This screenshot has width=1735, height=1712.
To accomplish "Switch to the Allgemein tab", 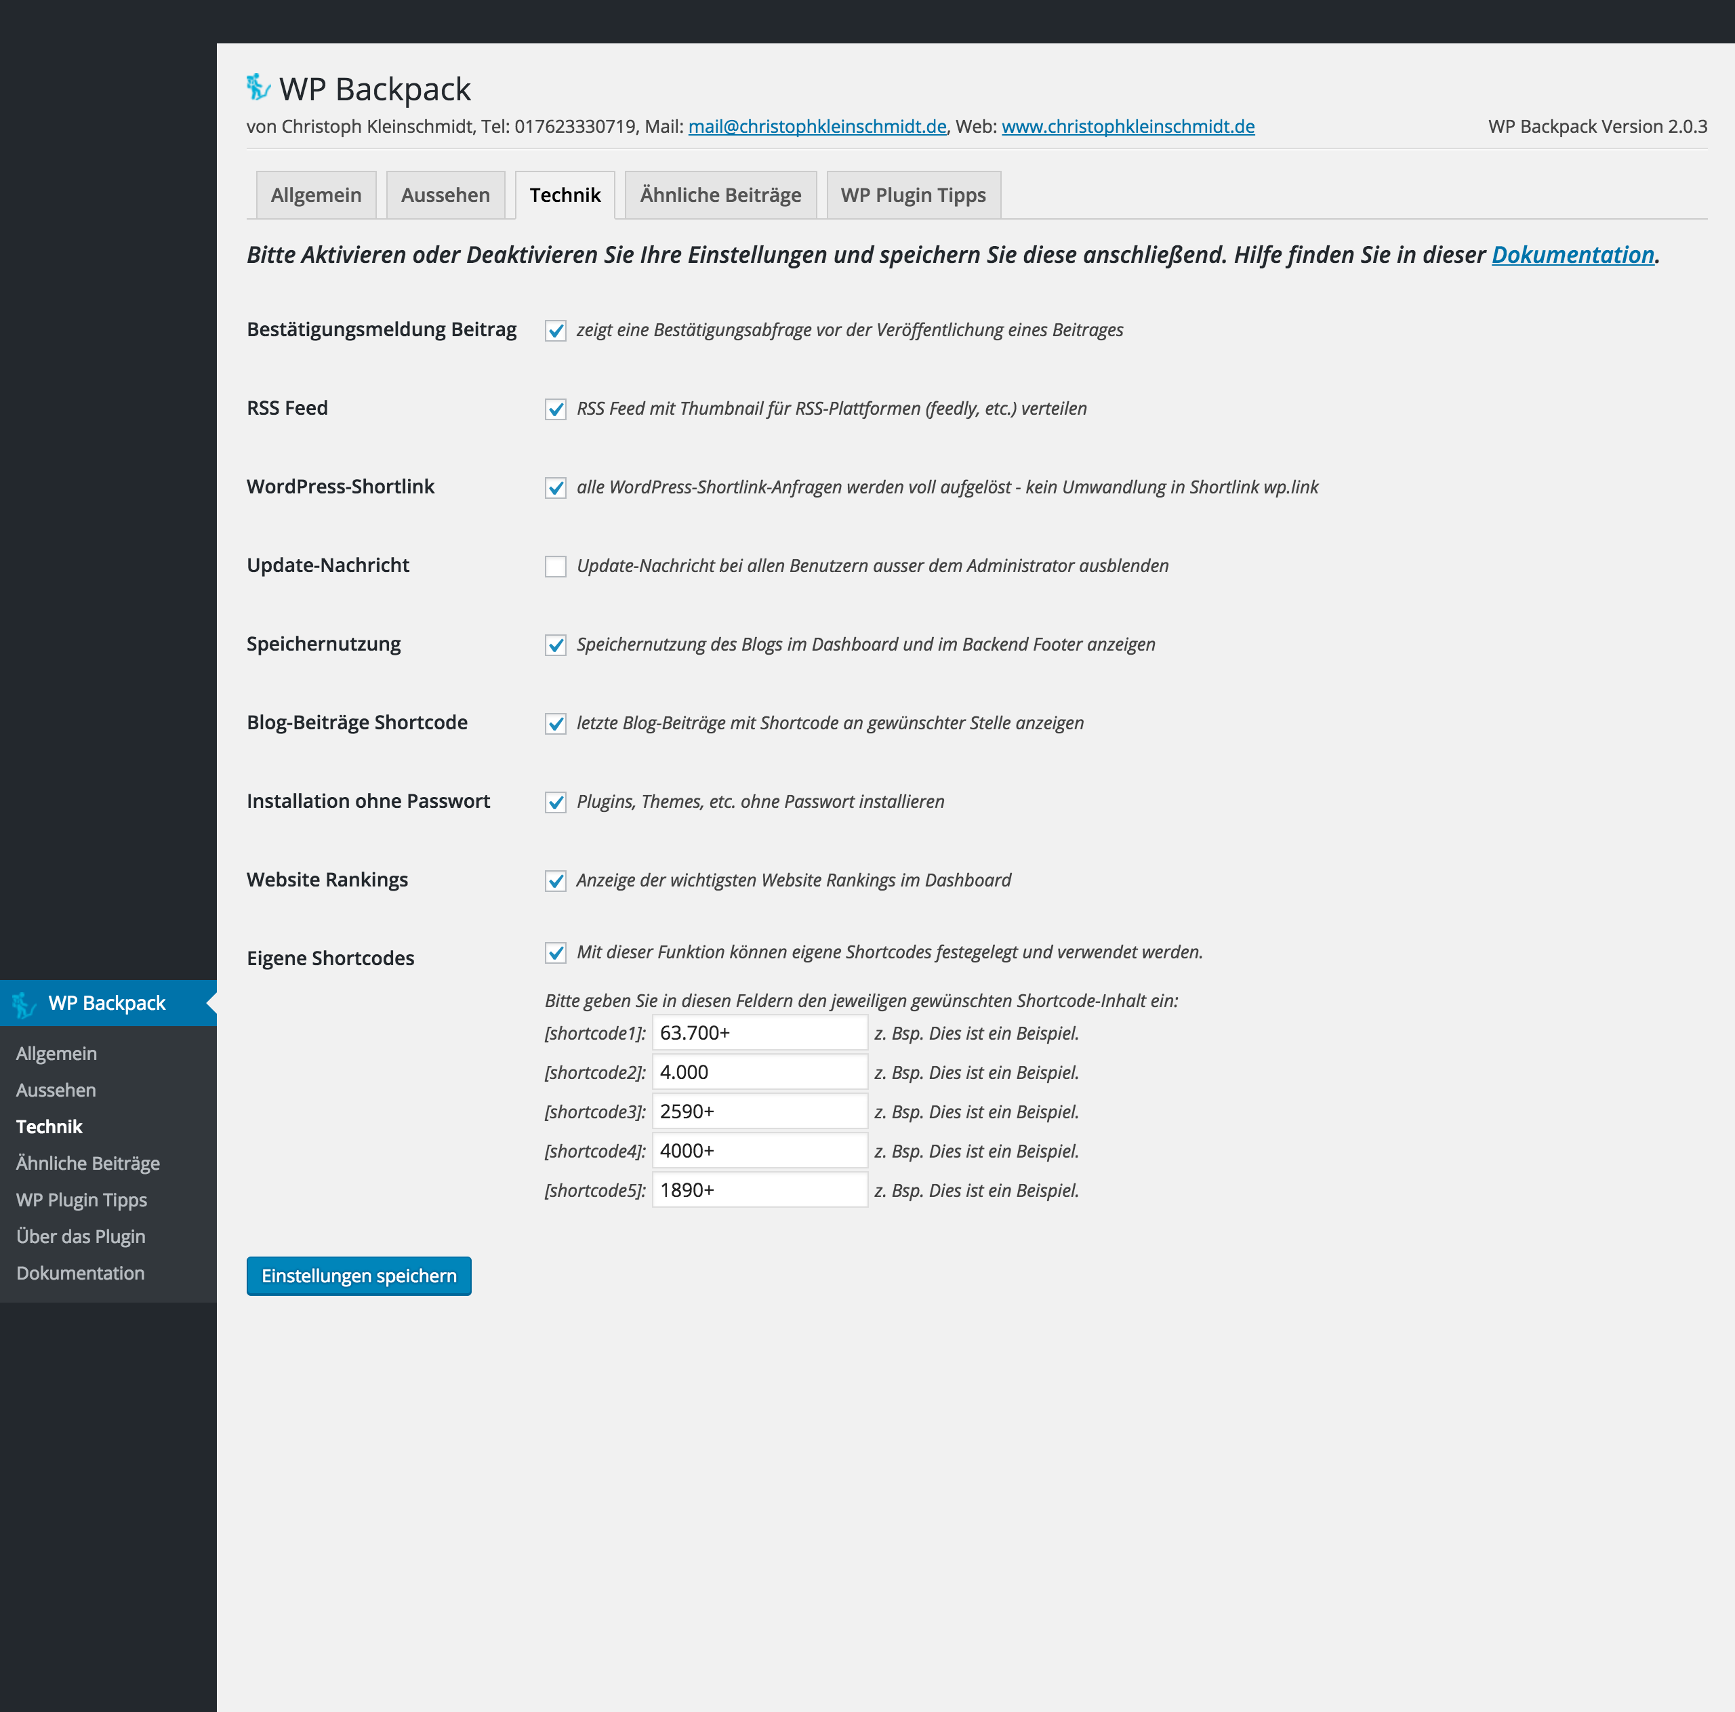I will coord(316,195).
